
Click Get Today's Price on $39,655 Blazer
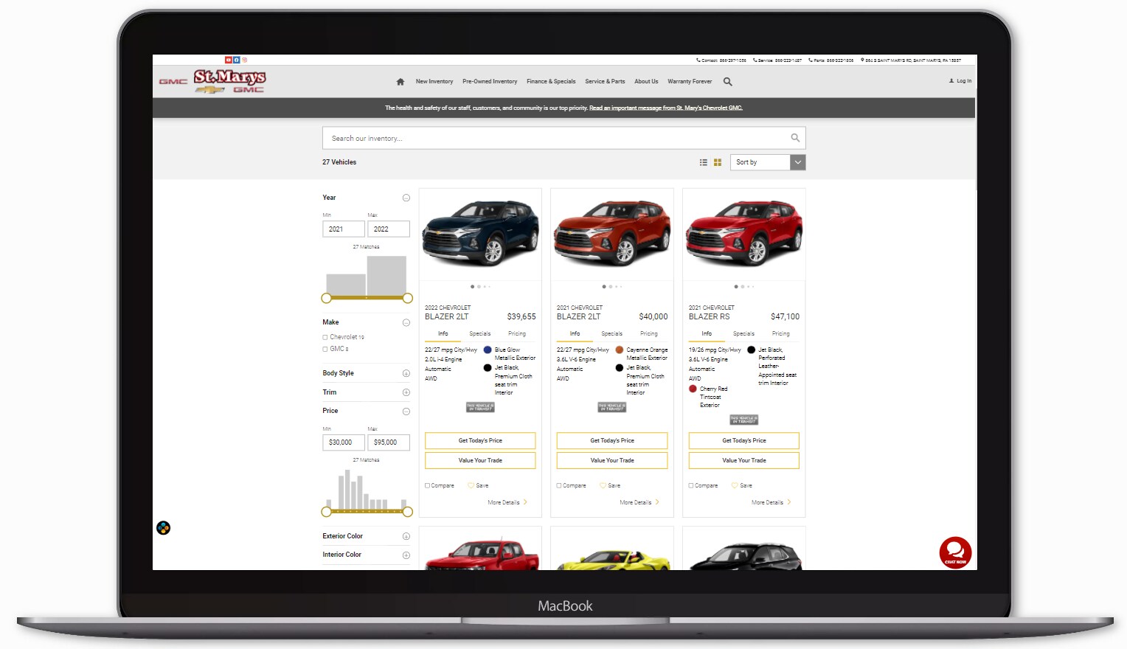pos(480,440)
